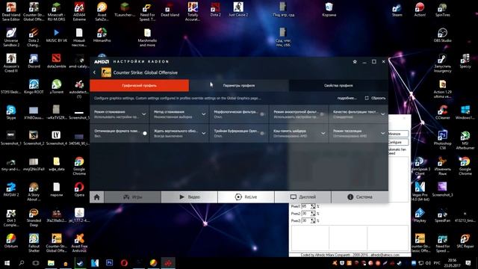The image size is (478, 269).
Task: Select Kingo ROOT desktop icon
Action: click(34, 87)
